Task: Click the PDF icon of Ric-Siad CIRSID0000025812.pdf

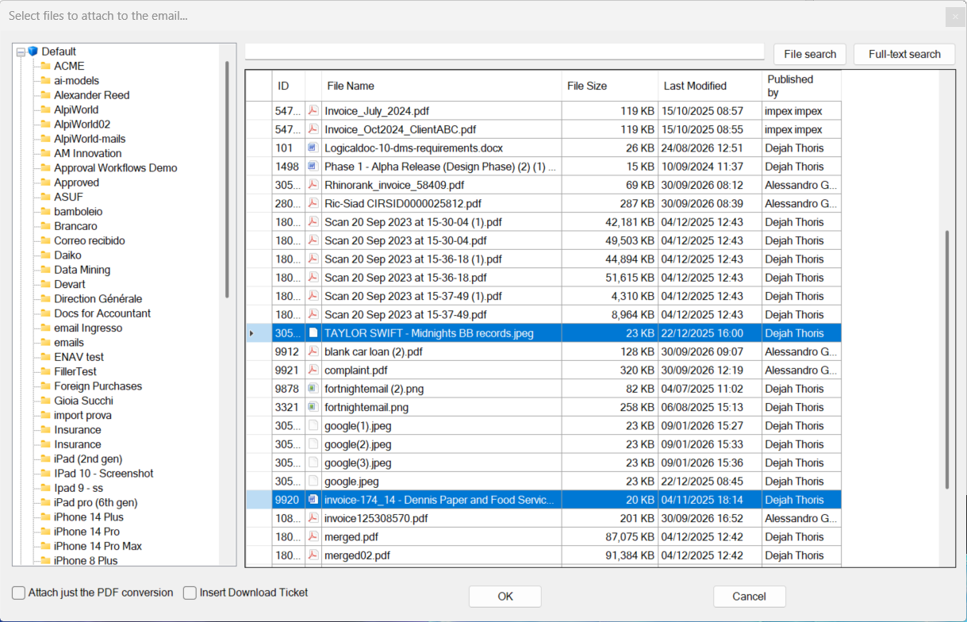Action: click(x=313, y=203)
